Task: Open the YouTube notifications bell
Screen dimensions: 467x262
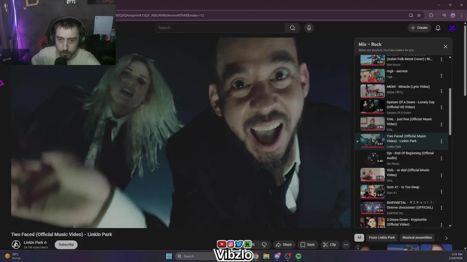Action: [x=438, y=28]
